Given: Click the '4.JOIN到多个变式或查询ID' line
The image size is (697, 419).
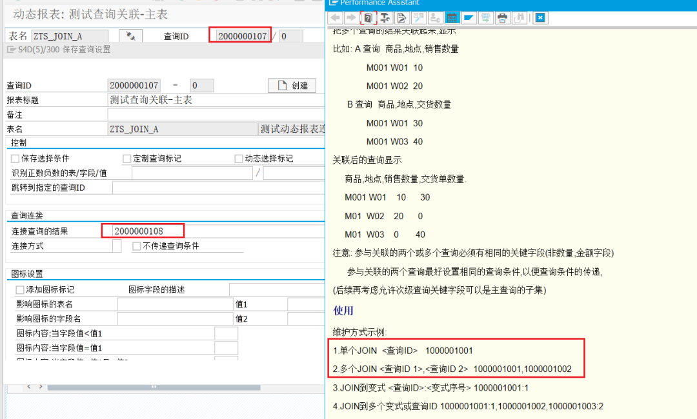Looking at the screenshot, I should pos(468,406).
